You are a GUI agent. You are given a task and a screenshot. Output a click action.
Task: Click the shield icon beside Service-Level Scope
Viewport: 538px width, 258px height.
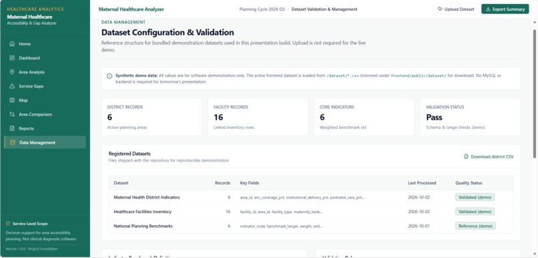[x=8, y=224]
